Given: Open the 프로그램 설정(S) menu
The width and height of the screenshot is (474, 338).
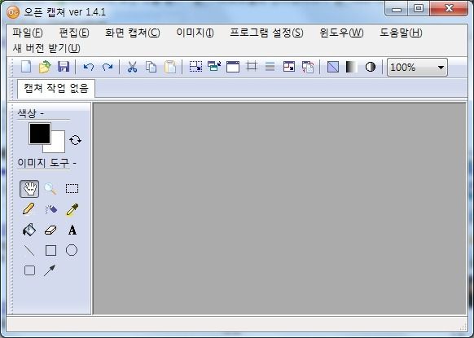Looking at the screenshot, I should pos(266,33).
